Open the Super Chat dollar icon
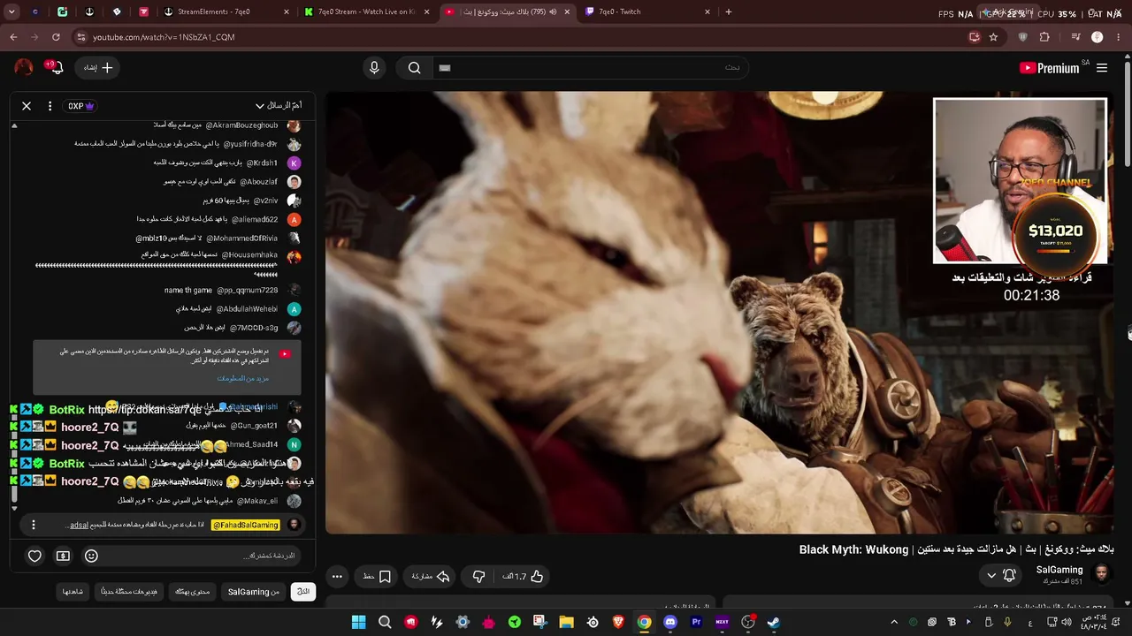Screen dimensions: 1132x636 point(63,556)
